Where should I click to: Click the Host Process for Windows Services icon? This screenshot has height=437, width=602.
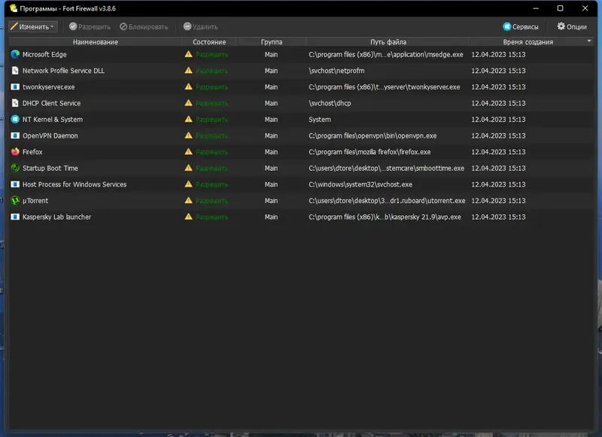click(15, 184)
